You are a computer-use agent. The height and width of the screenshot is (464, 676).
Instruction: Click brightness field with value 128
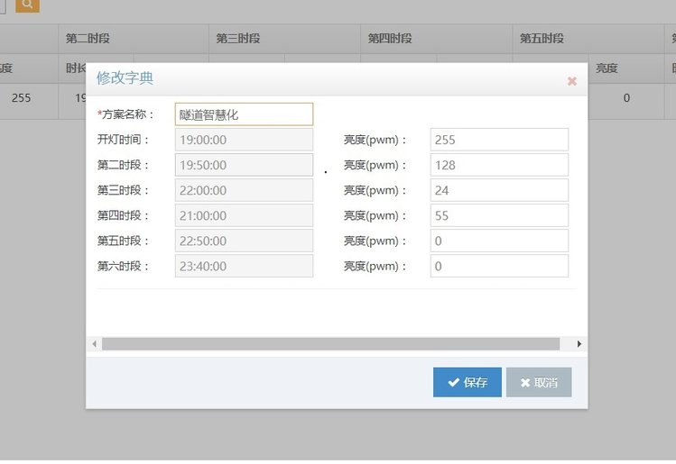tap(499, 165)
